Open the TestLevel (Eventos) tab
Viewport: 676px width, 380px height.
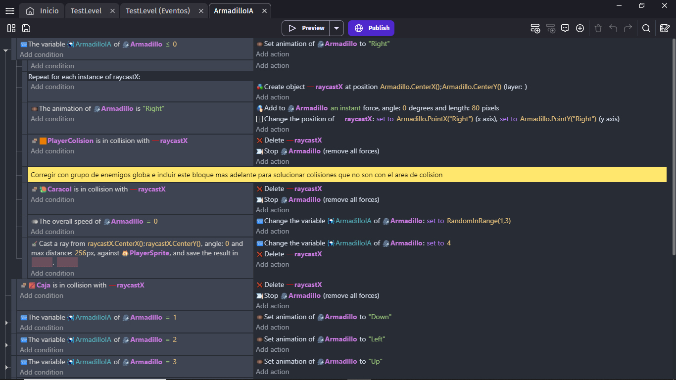click(158, 10)
